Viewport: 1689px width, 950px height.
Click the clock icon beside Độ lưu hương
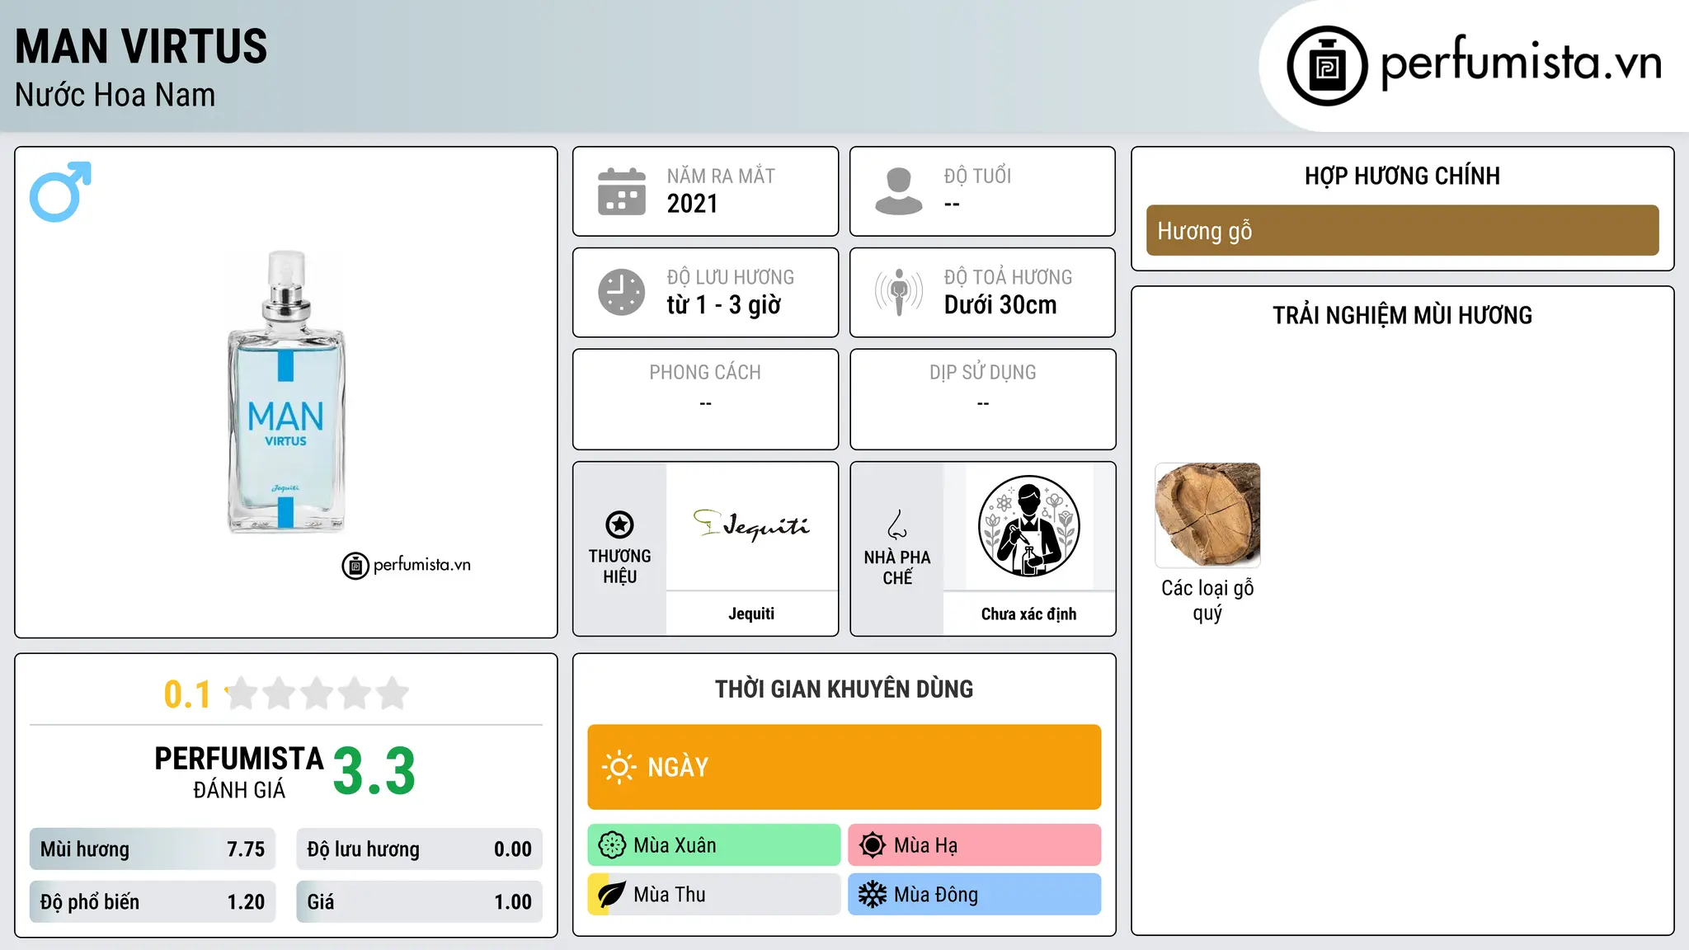click(622, 292)
